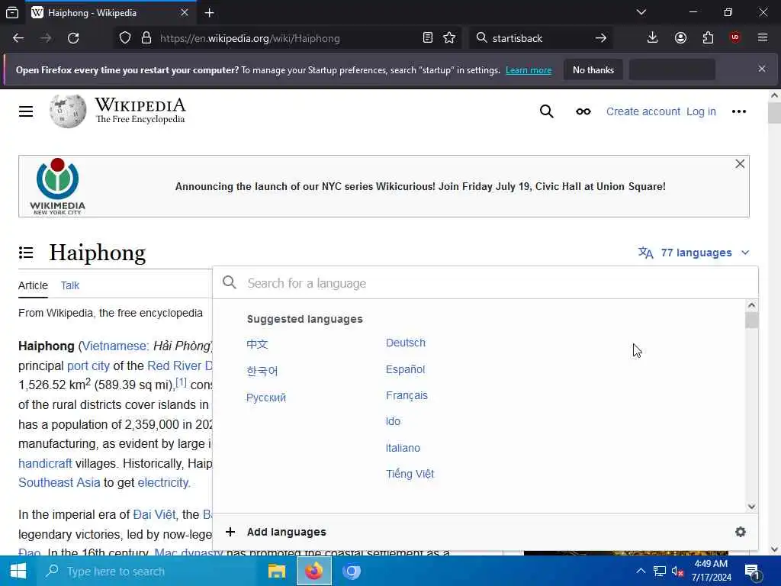Reload the page
The image size is (781, 586).
[73, 38]
